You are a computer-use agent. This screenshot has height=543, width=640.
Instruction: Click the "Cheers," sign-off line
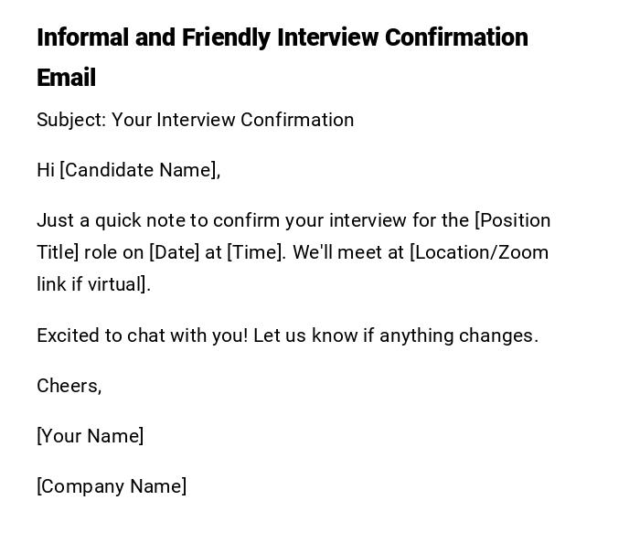click(69, 386)
